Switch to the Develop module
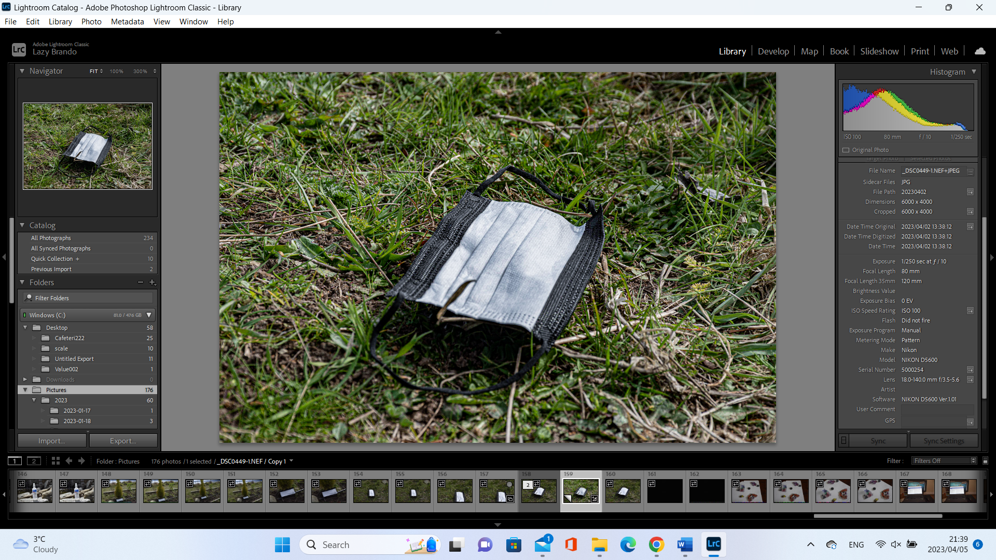The width and height of the screenshot is (996, 560). coord(773,51)
